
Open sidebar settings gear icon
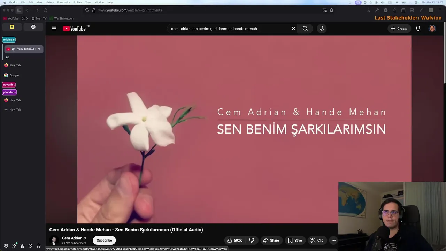pos(6,246)
